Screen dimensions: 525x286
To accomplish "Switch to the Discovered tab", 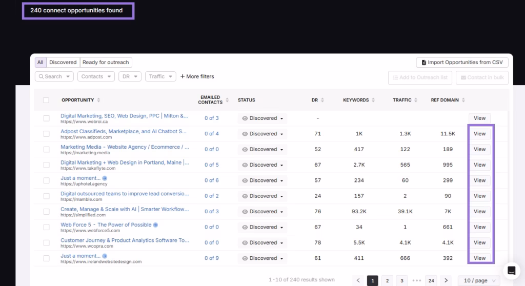I will pyautogui.click(x=63, y=63).
